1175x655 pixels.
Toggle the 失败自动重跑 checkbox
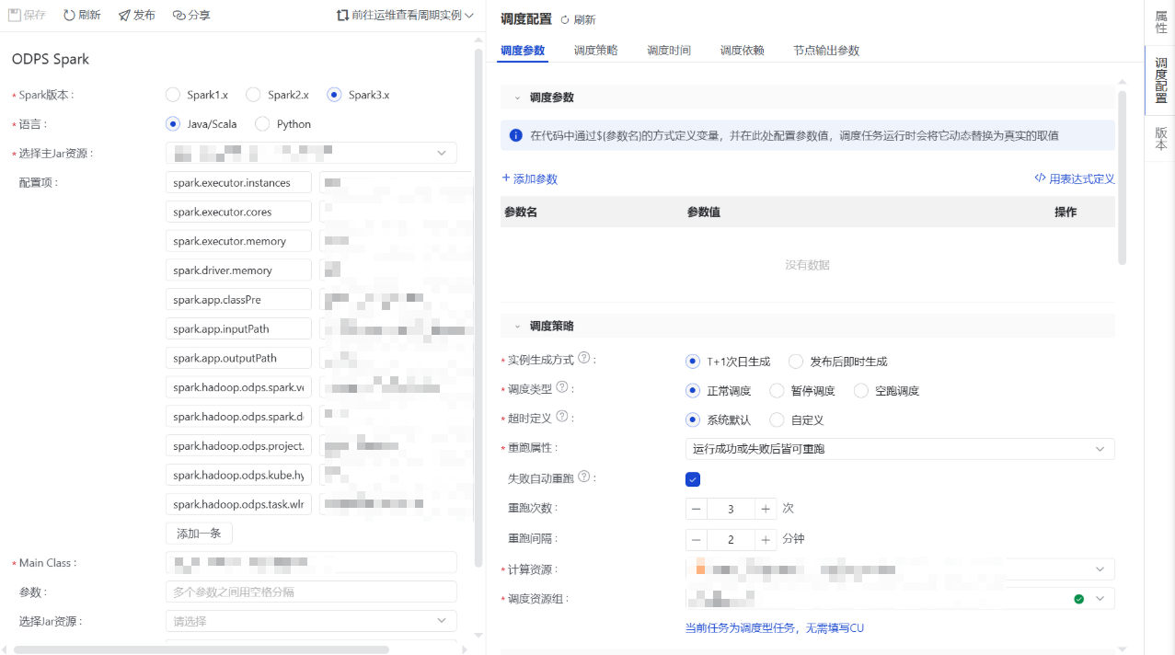coord(693,479)
